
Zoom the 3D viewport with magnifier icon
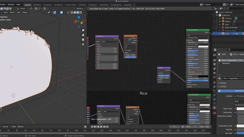point(83,30)
